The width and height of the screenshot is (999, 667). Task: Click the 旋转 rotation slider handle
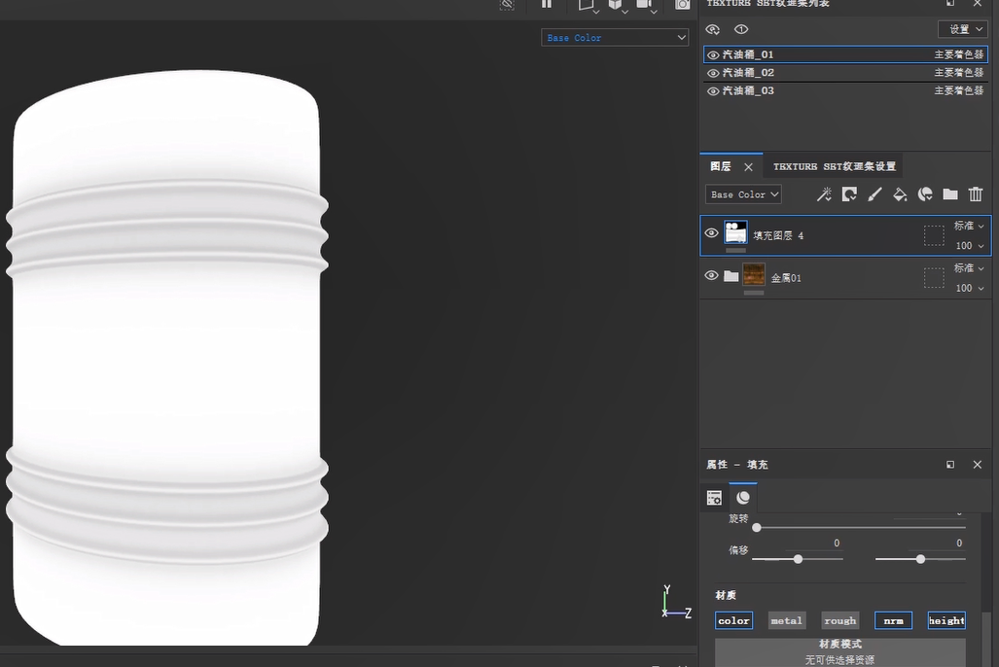point(757,527)
